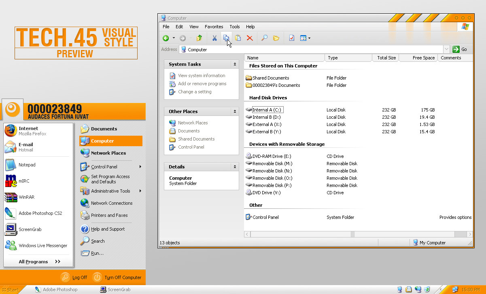
Task: Click Log Off in the Start menu
Action: point(74,277)
